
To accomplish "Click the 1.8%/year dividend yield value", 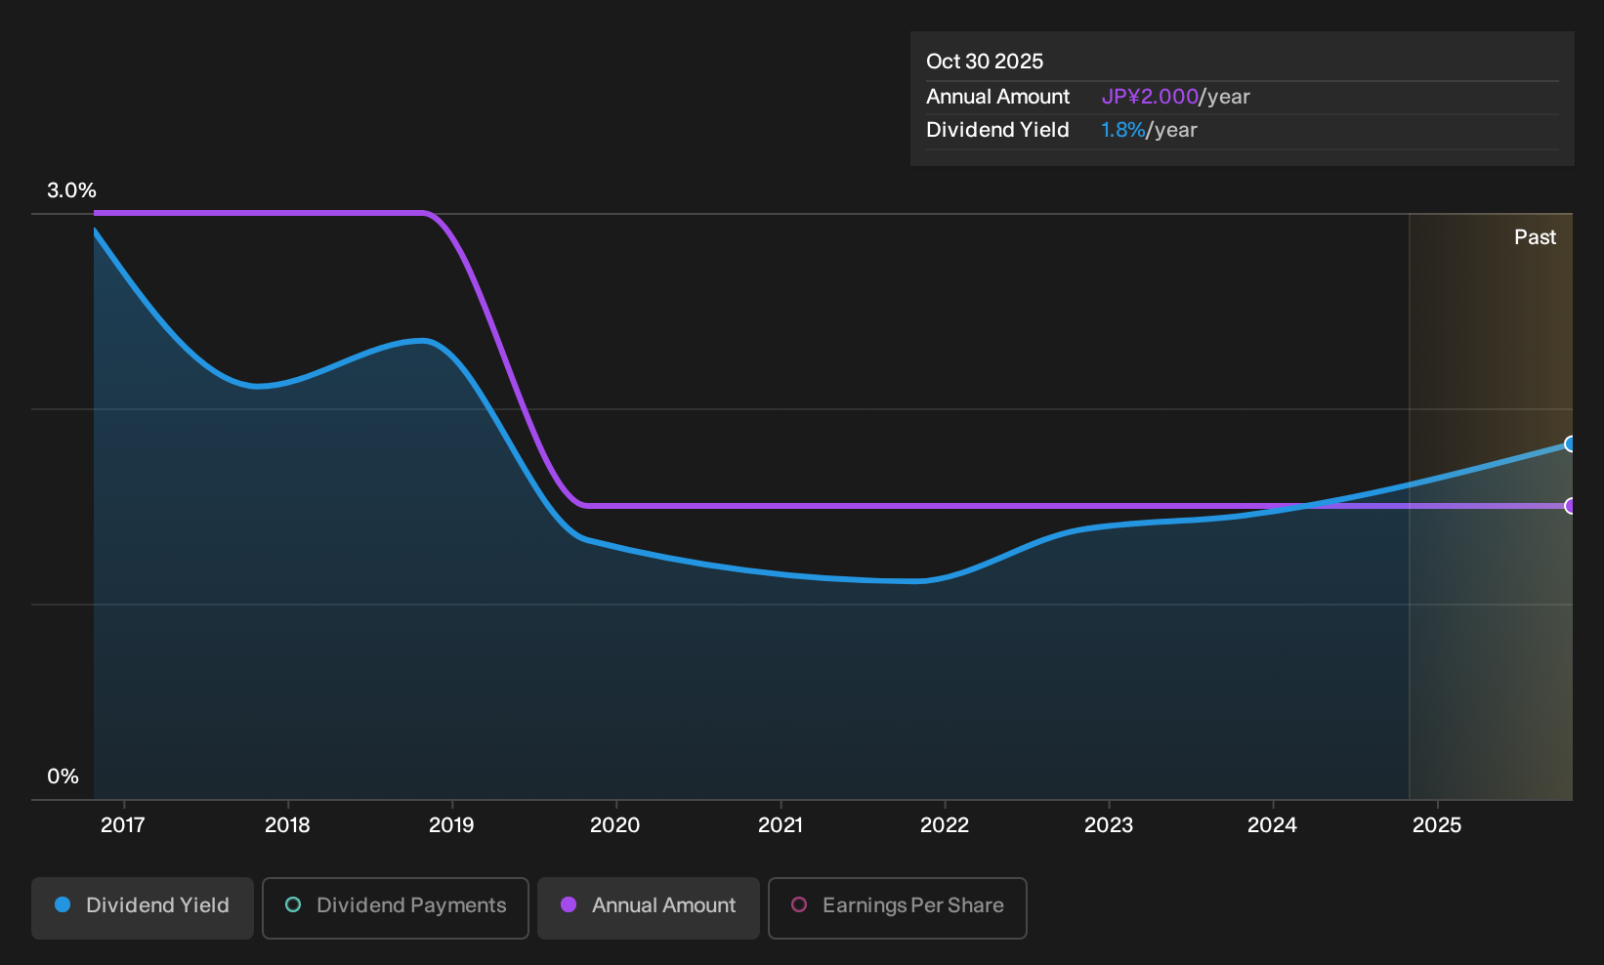I will pos(1149,130).
